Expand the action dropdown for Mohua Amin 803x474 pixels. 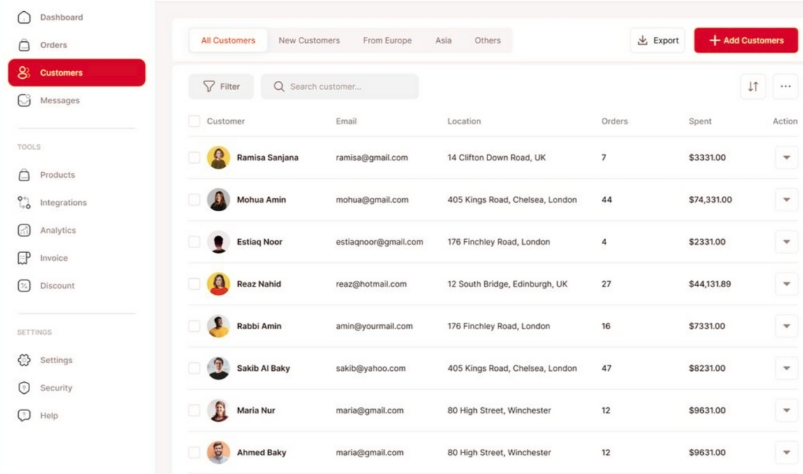(786, 200)
